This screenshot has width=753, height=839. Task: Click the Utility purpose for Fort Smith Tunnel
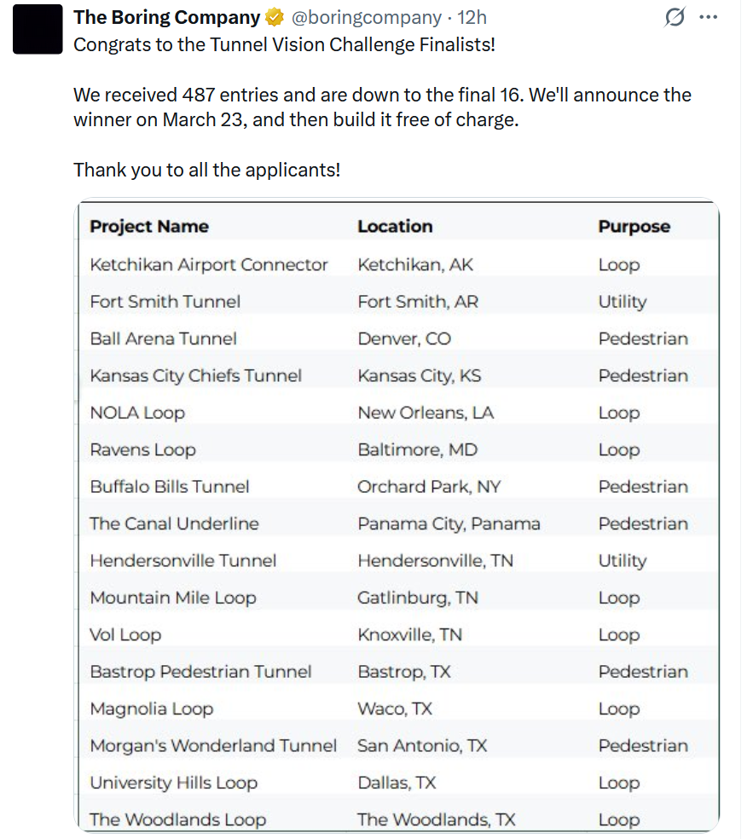click(x=623, y=302)
